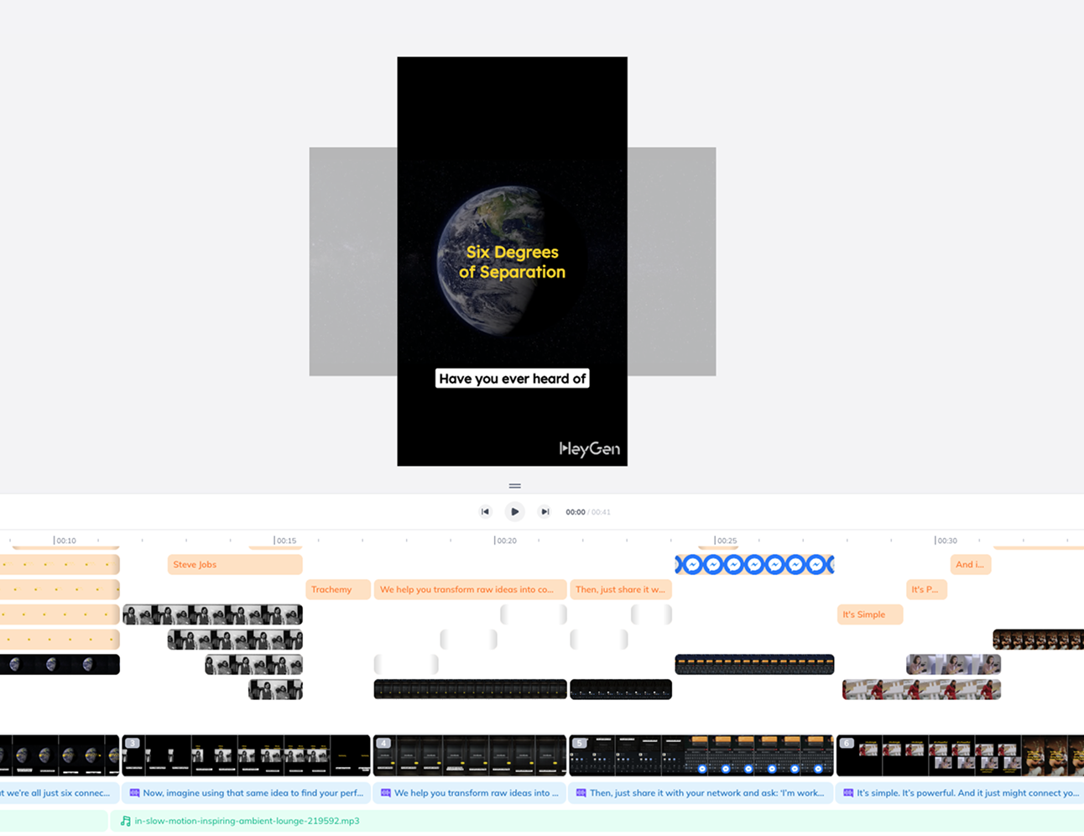
Task: Select scene 3 thumbnail strip
Action: click(x=246, y=755)
